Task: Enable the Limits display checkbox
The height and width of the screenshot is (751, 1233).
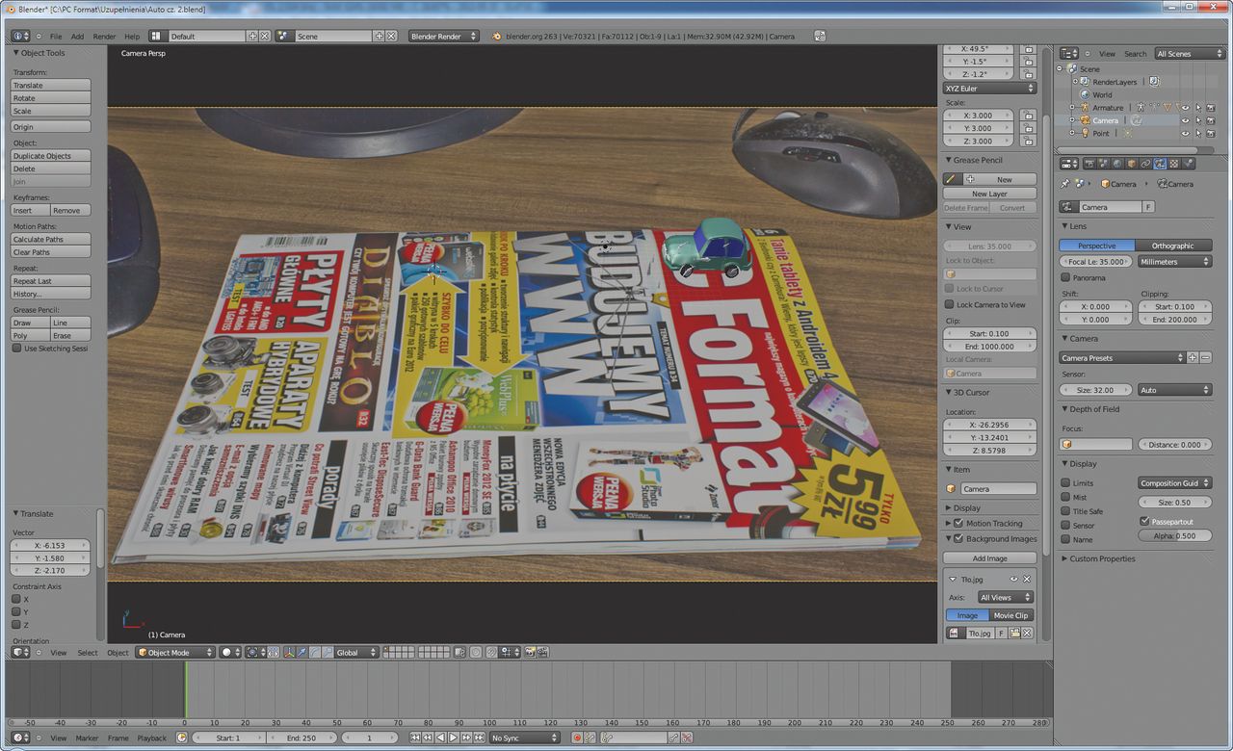Action: click(1065, 483)
